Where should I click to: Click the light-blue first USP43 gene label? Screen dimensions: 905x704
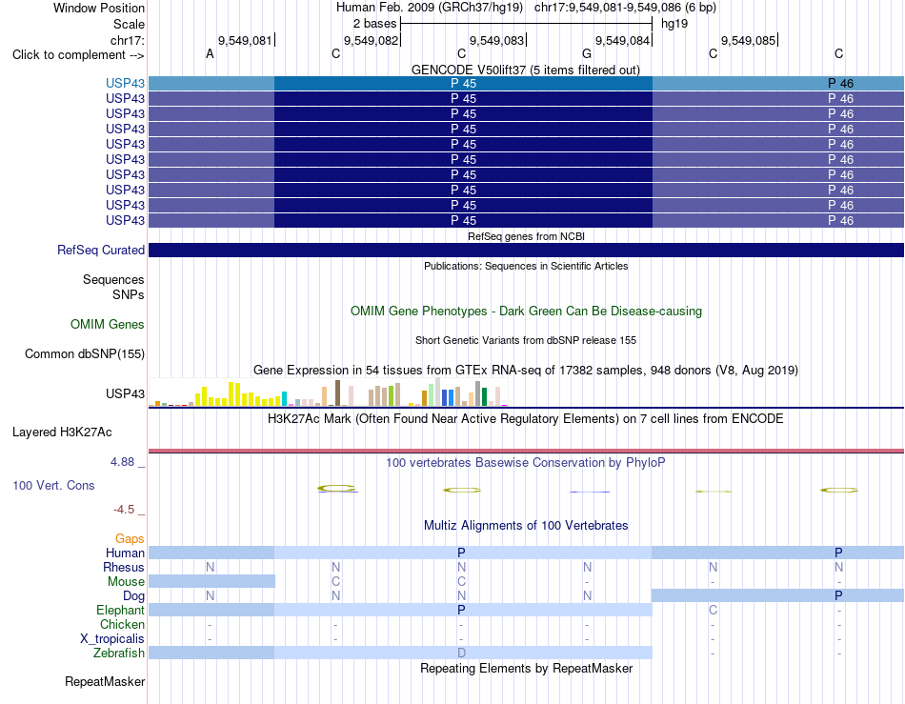[125, 83]
